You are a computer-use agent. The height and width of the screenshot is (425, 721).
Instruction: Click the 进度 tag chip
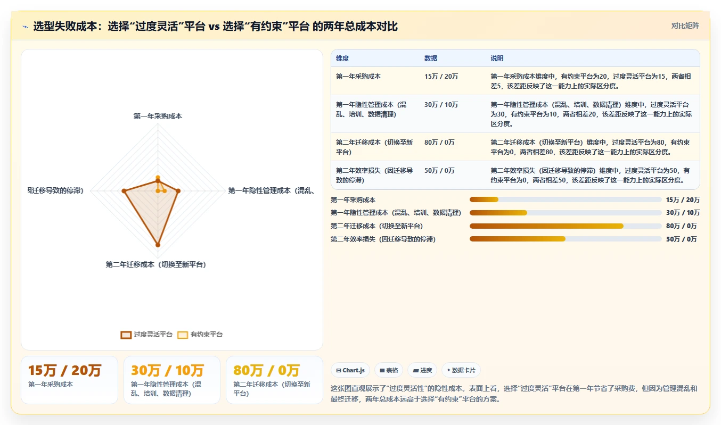pos(422,370)
